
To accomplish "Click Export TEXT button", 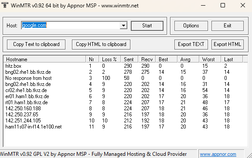I will (x=191, y=44).
